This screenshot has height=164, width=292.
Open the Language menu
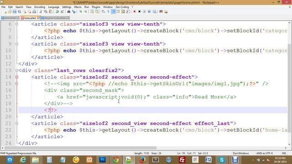(x=54, y=7)
